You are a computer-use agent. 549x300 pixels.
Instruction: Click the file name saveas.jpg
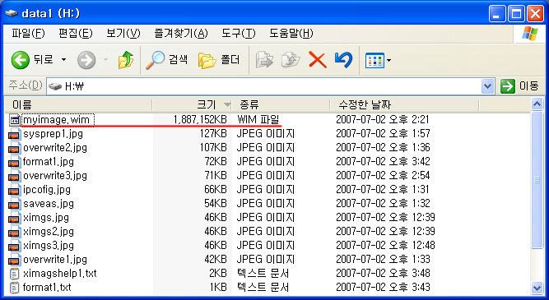tap(49, 204)
